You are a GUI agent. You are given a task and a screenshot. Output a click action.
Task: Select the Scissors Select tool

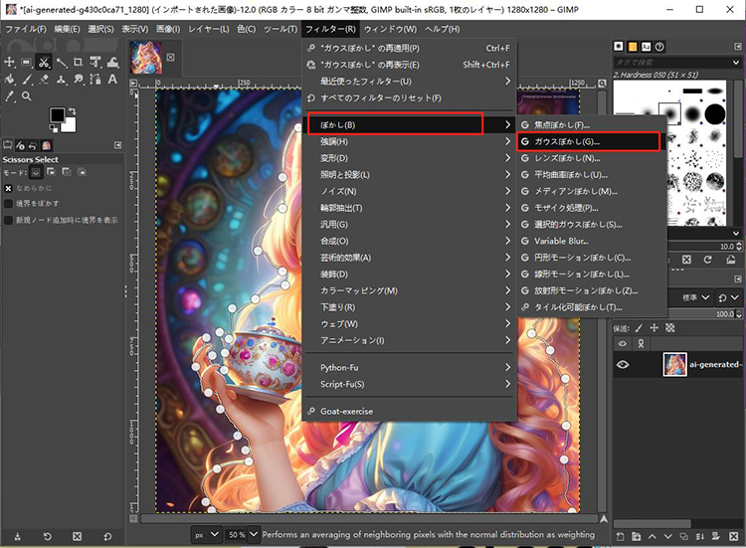pos(44,62)
